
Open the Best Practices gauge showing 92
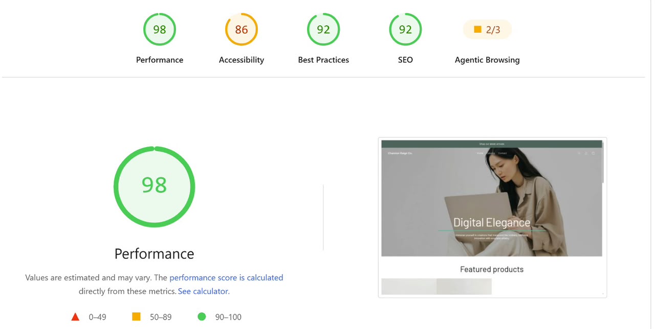point(323,29)
